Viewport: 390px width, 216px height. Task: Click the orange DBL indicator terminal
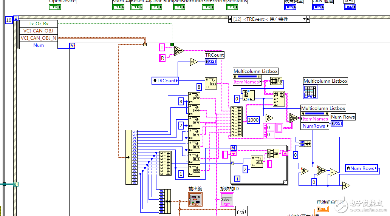pyautogui.click(x=323, y=209)
